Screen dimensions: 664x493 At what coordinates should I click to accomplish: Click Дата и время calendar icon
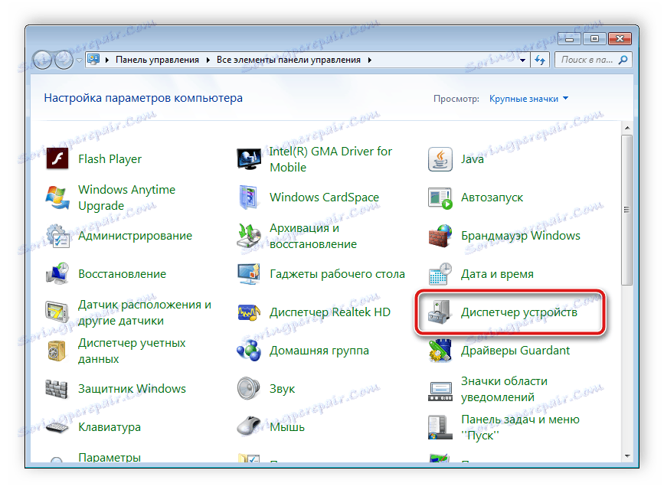pos(440,274)
